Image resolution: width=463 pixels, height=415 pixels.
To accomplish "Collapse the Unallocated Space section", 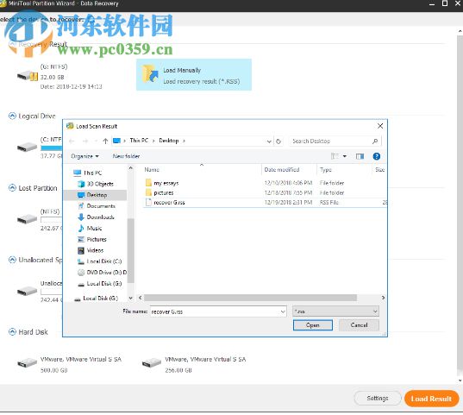I will (12, 260).
